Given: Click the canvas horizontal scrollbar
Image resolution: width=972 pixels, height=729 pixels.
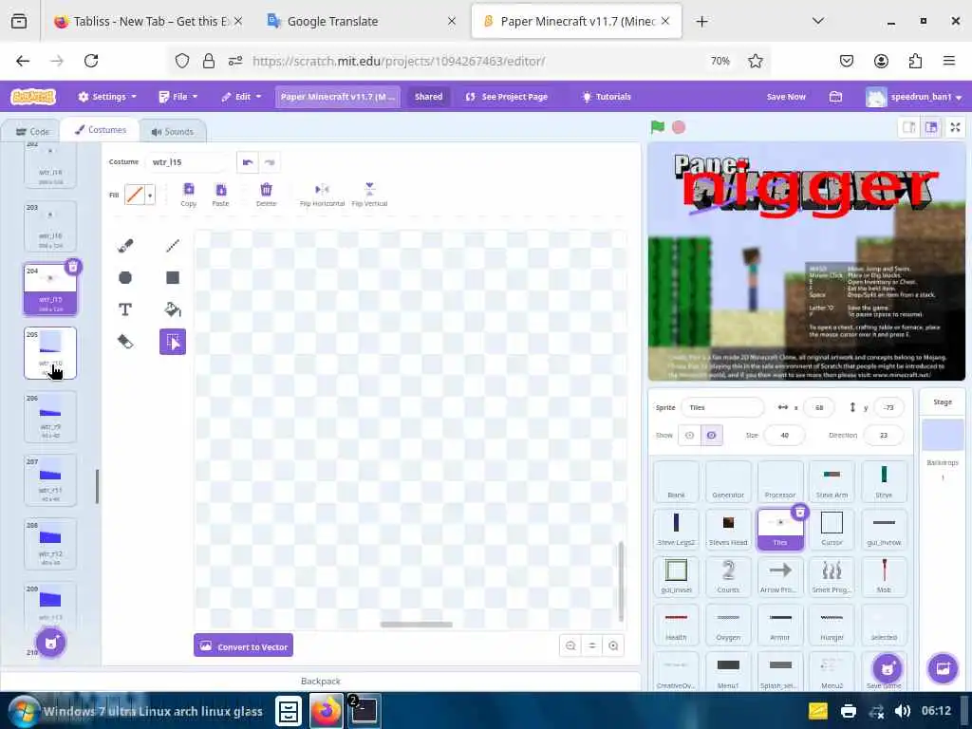Looking at the screenshot, I should [x=416, y=625].
